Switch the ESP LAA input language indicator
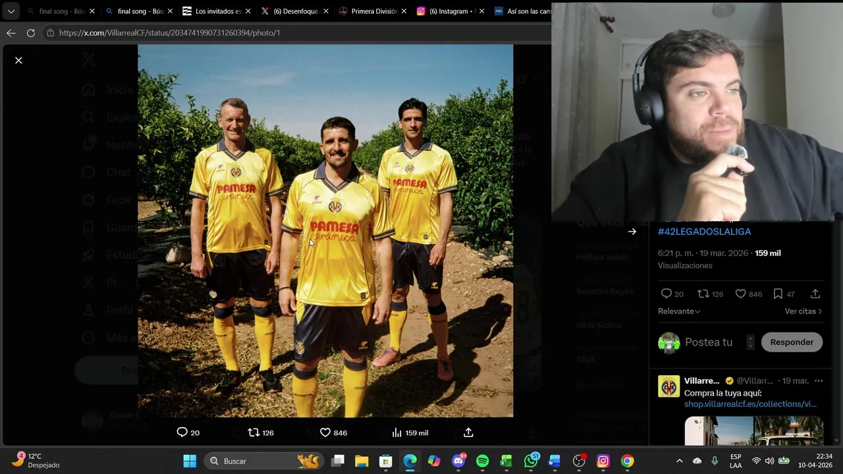This screenshot has height=474, width=843. (x=736, y=461)
